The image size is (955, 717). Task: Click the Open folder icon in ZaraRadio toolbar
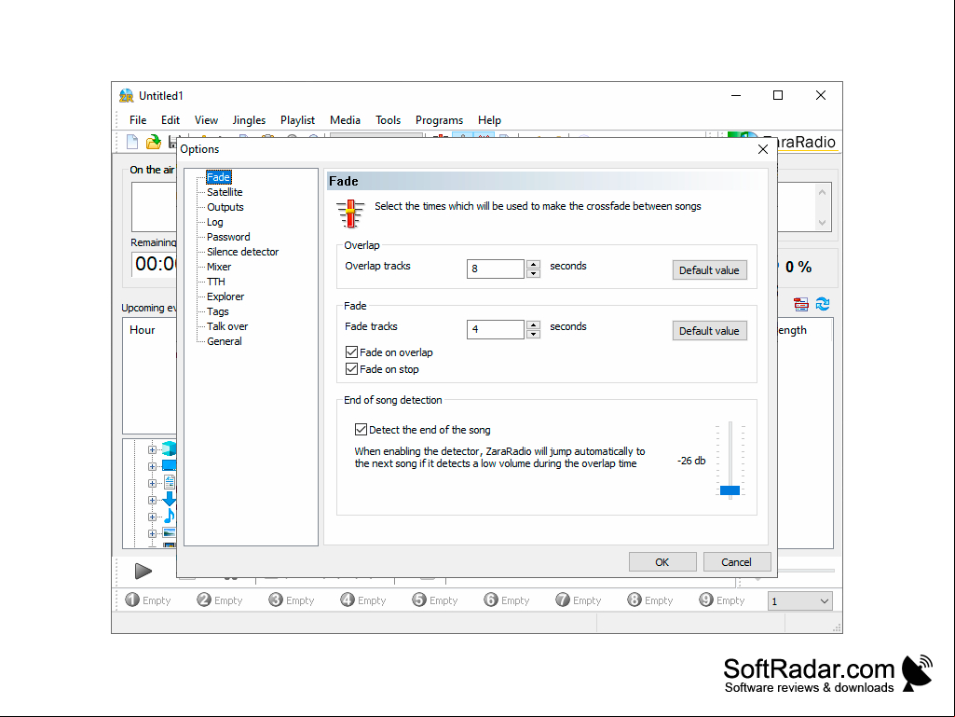153,142
